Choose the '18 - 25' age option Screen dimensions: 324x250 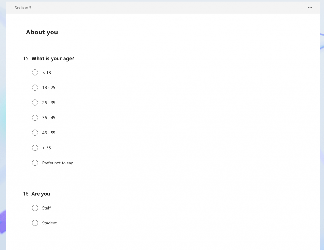click(x=35, y=87)
